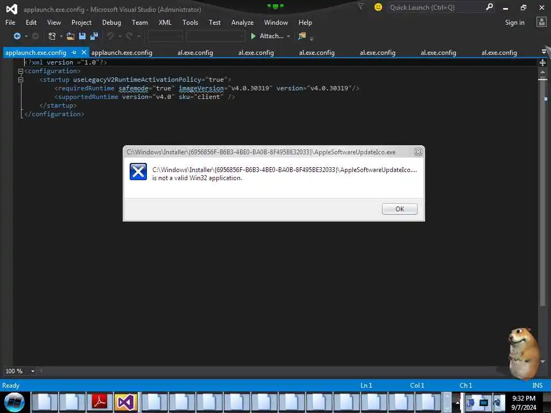Open Adobe Reader from the taskbar
The height and width of the screenshot is (413, 551).
coord(100,402)
